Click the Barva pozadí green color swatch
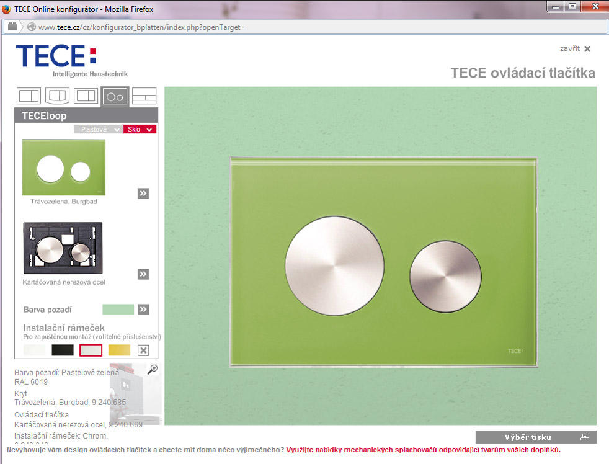Screen dimensions: 609x464 tap(118, 310)
